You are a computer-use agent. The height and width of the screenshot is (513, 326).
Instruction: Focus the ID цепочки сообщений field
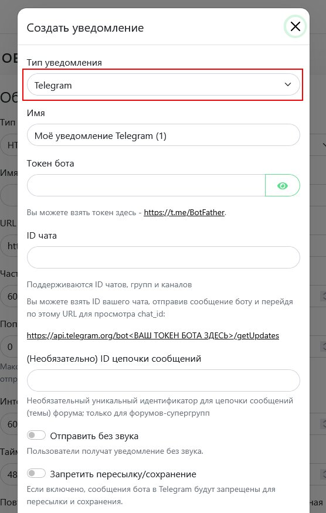[x=164, y=380]
